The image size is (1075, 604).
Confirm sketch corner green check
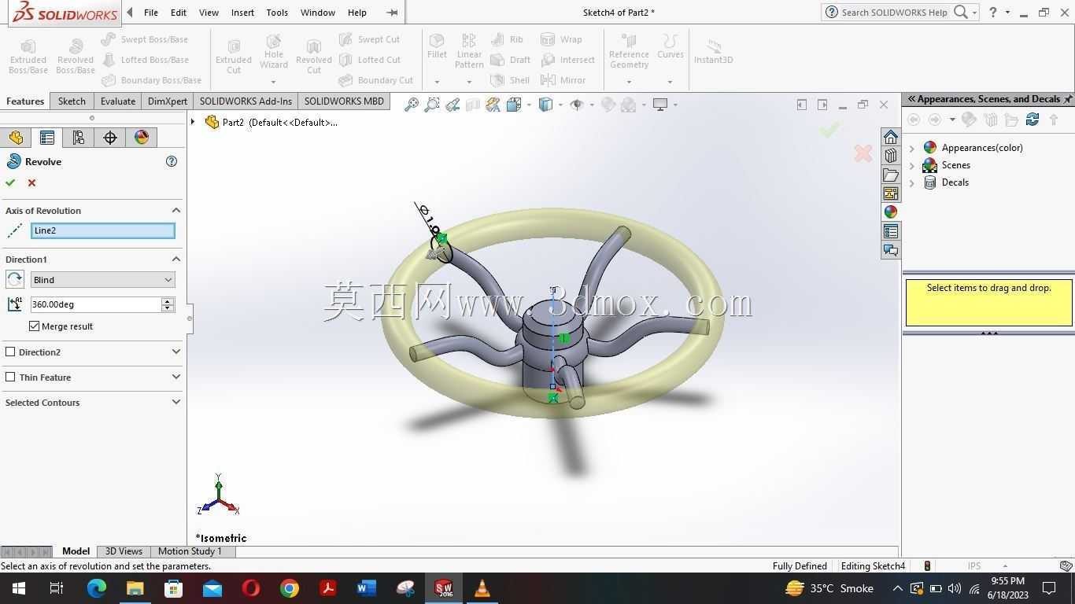[x=829, y=130]
